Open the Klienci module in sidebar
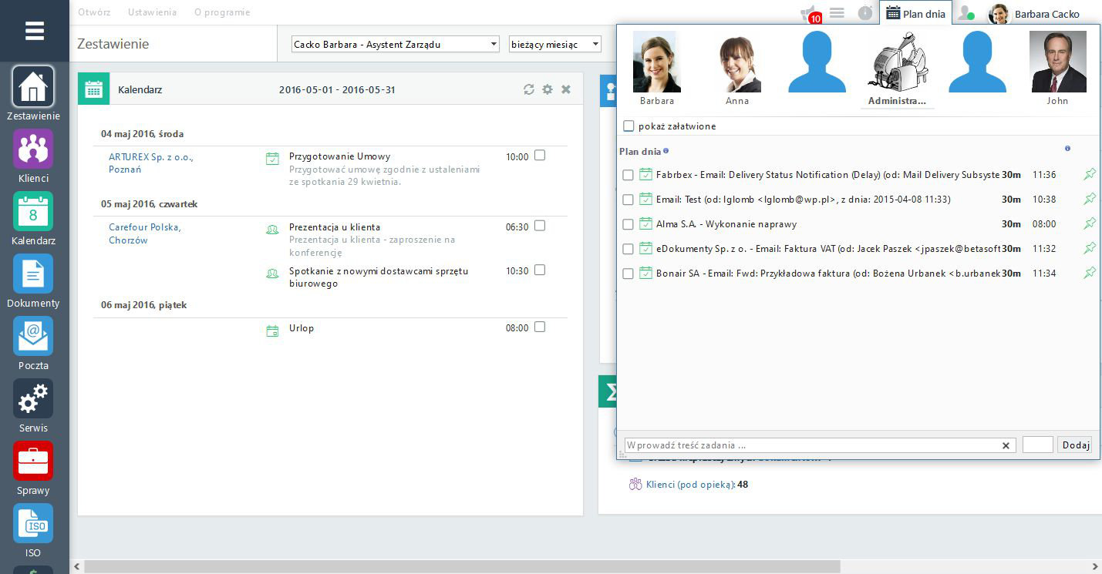This screenshot has height=574, width=1102. point(33,149)
